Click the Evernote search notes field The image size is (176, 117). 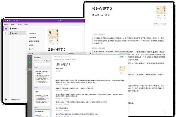(106, 54)
